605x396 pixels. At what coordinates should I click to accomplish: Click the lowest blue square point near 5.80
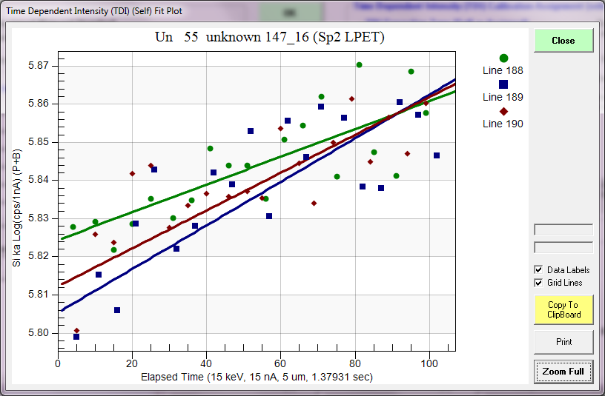[76, 337]
